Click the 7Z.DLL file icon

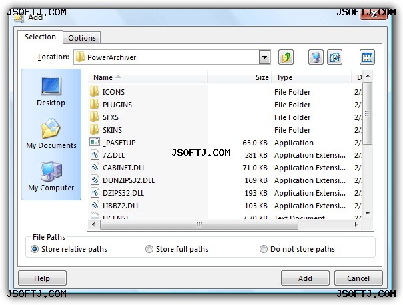95,154
